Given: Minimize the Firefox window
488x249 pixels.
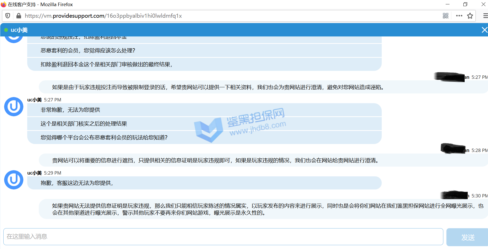Looking at the screenshot, I should (447, 4).
